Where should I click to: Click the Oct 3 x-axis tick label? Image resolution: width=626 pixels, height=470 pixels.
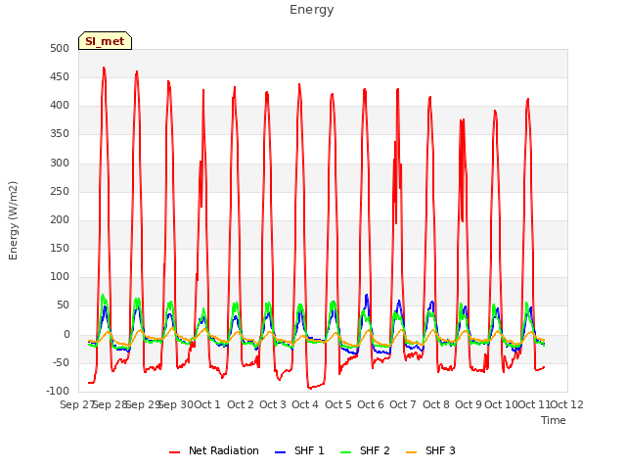tap(273, 404)
